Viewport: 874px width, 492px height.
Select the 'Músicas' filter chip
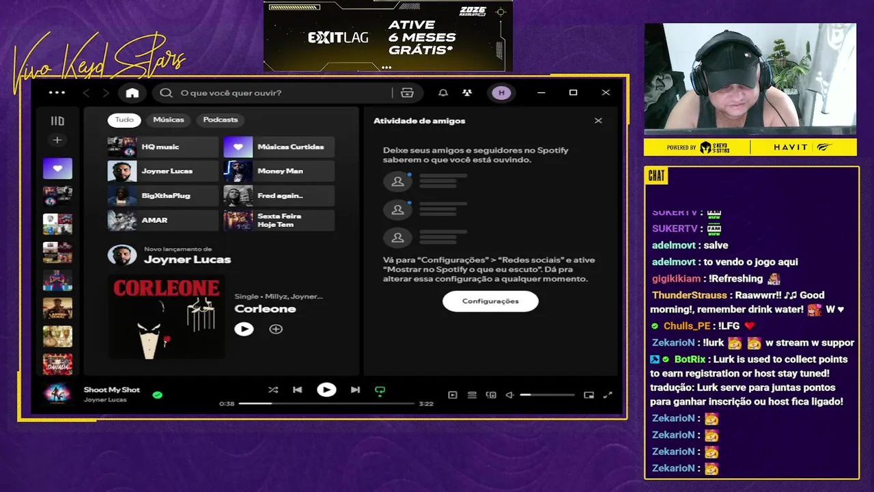[x=169, y=120]
